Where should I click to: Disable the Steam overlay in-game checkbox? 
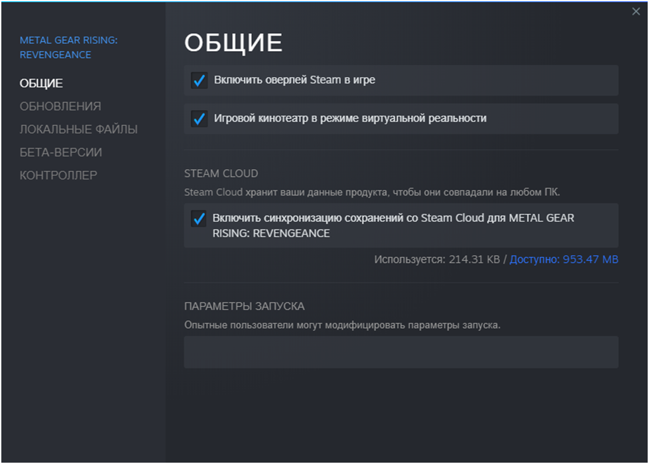click(199, 80)
